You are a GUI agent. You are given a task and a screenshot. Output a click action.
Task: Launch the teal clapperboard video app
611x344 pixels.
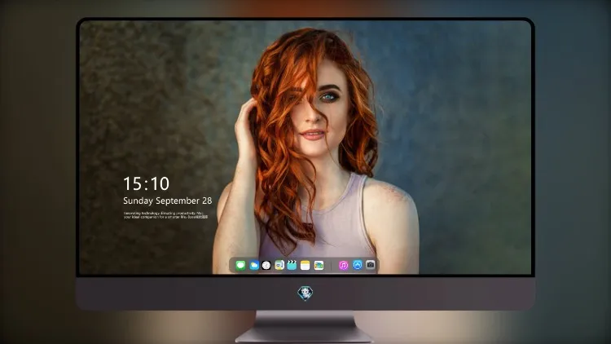click(x=292, y=265)
